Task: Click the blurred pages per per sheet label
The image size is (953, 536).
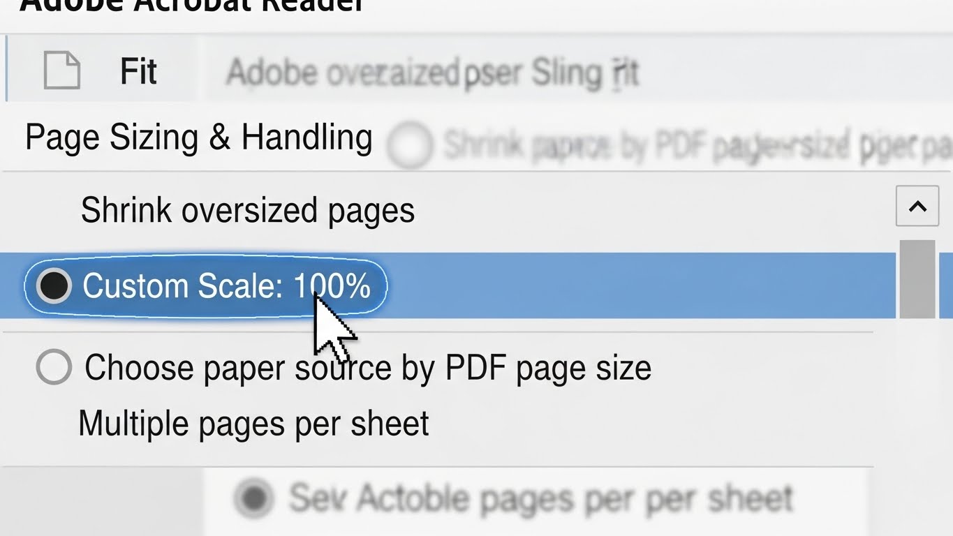Action: (x=541, y=498)
